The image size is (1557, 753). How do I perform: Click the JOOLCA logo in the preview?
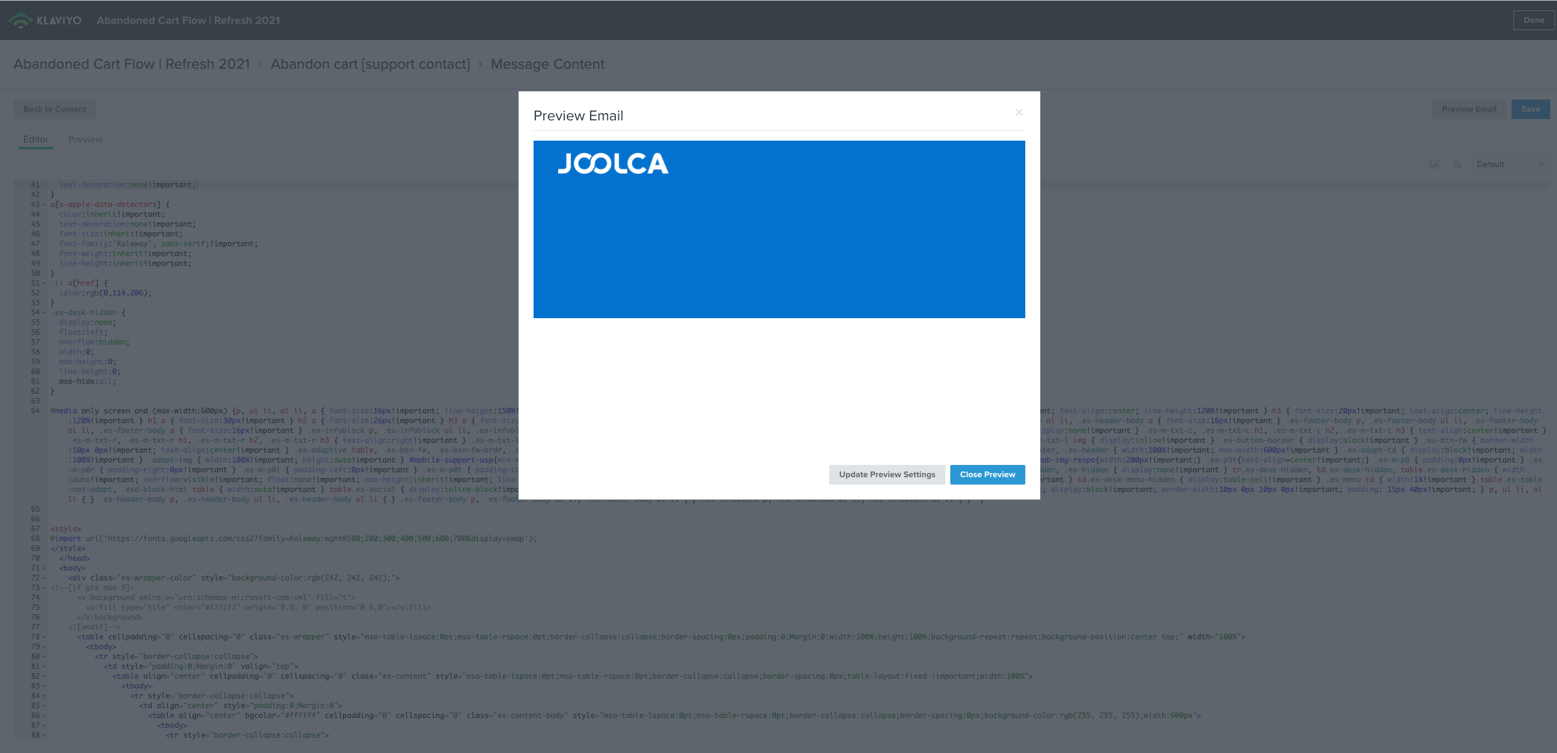[x=613, y=163]
